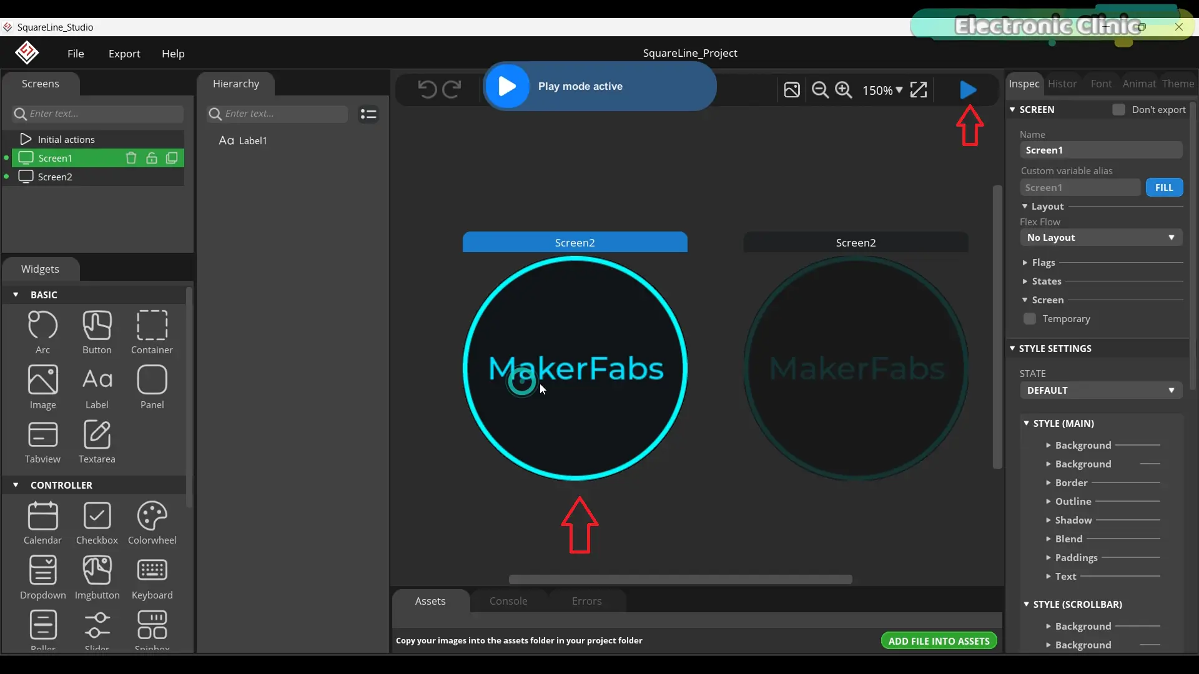This screenshot has height=674, width=1199.
Task: Click the screen Name input field
Action: pyautogui.click(x=1101, y=150)
